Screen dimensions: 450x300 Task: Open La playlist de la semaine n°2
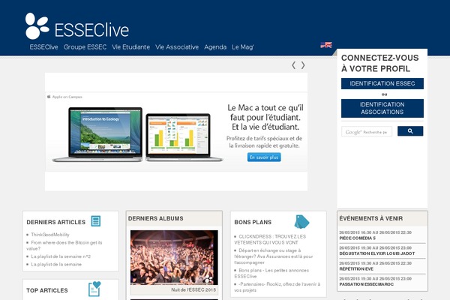(61, 256)
